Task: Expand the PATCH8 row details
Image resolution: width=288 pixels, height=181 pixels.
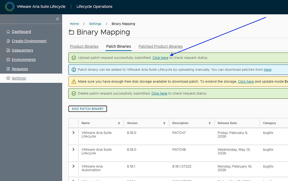Action: [x=73, y=149]
